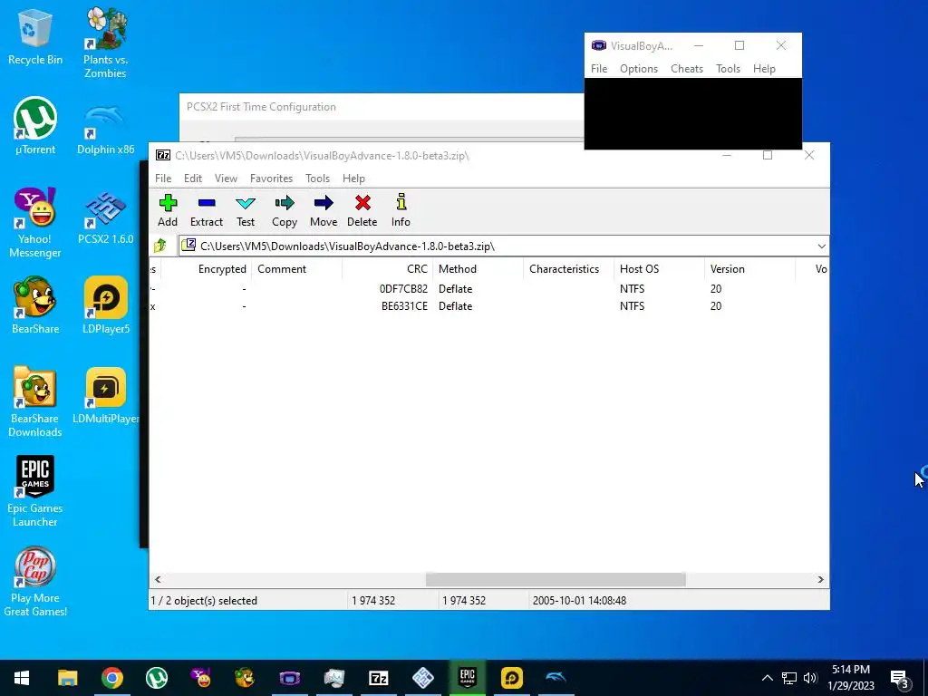Click the scrollbar left arrow
Viewport: 928px width, 696px height.
158,579
